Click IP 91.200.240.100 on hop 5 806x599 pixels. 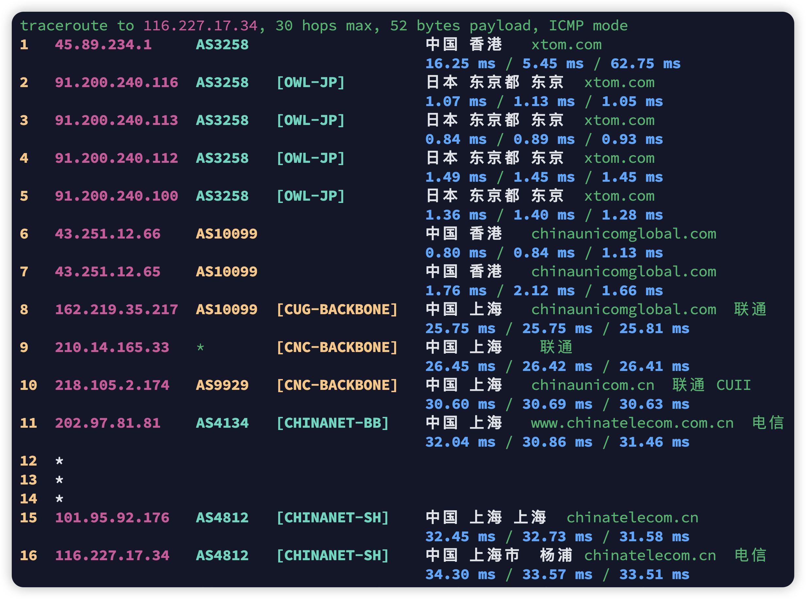click(117, 196)
